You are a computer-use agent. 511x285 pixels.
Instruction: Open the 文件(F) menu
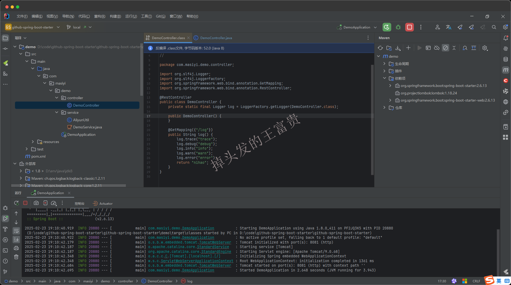coord(22,16)
